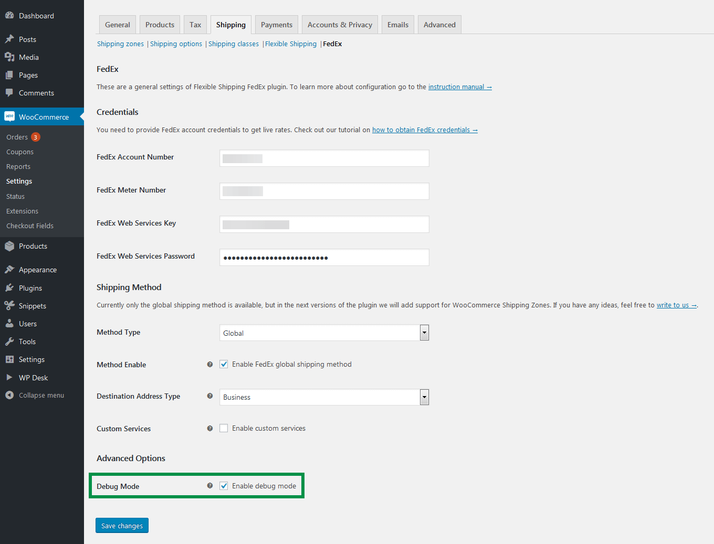The image size is (714, 544).
Task: Follow how to obtain FedEx credentials link
Action: (425, 130)
